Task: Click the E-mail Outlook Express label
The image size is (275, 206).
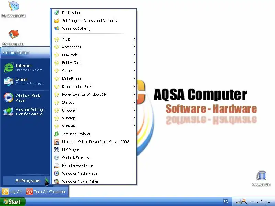Action: (29, 81)
